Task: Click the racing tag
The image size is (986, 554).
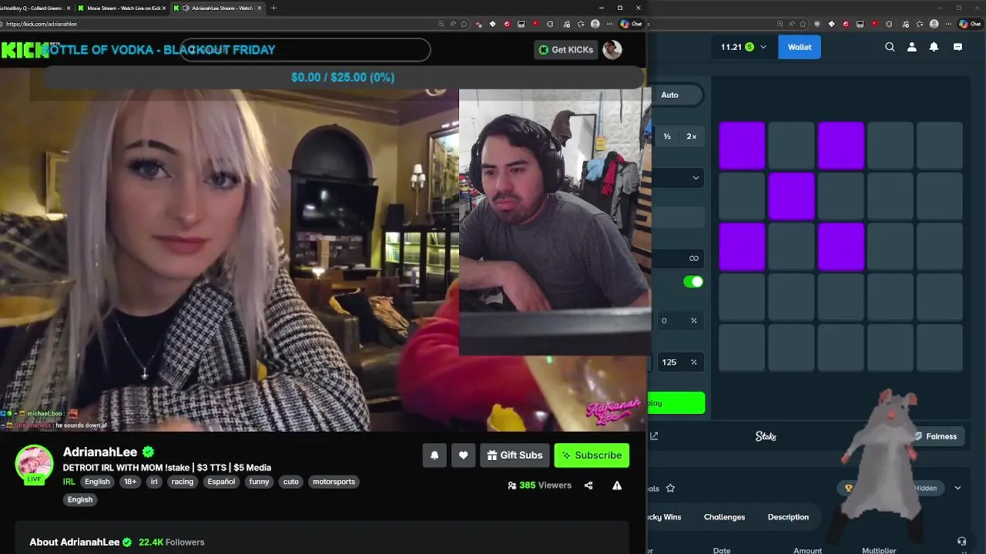Action: pyautogui.click(x=183, y=482)
